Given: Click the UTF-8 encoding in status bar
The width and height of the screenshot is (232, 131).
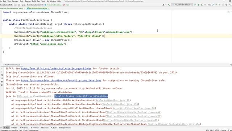Looking at the screenshot, I should (217, 130).
